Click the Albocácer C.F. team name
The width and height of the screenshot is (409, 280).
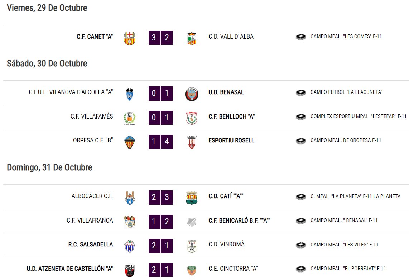(x=92, y=196)
